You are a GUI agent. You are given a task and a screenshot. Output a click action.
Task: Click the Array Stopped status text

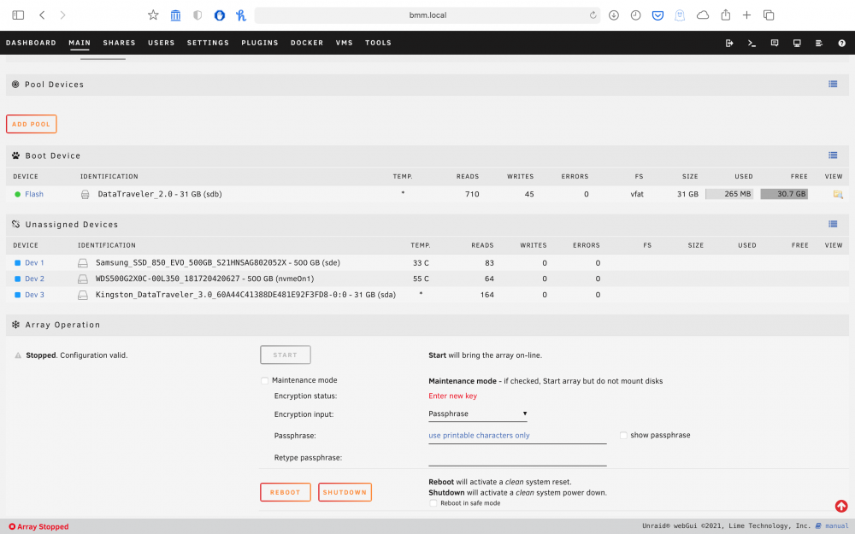[43, 526]
